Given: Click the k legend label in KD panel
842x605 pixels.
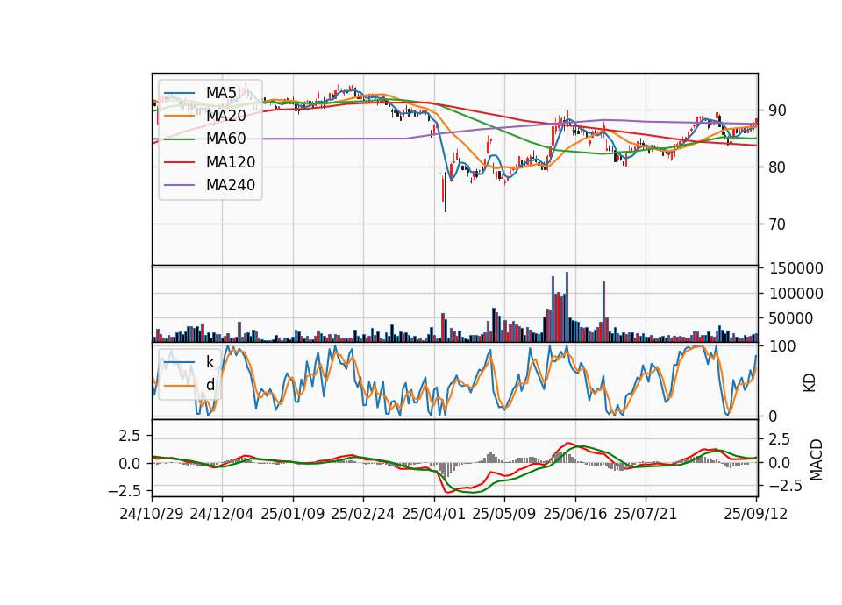Looking at the screenshot, I should pos(210,362).
